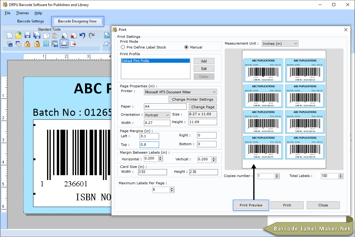This screenshot has width=355, height=237.
Task: Delete object with the red X icon
Action: point(73,36)
